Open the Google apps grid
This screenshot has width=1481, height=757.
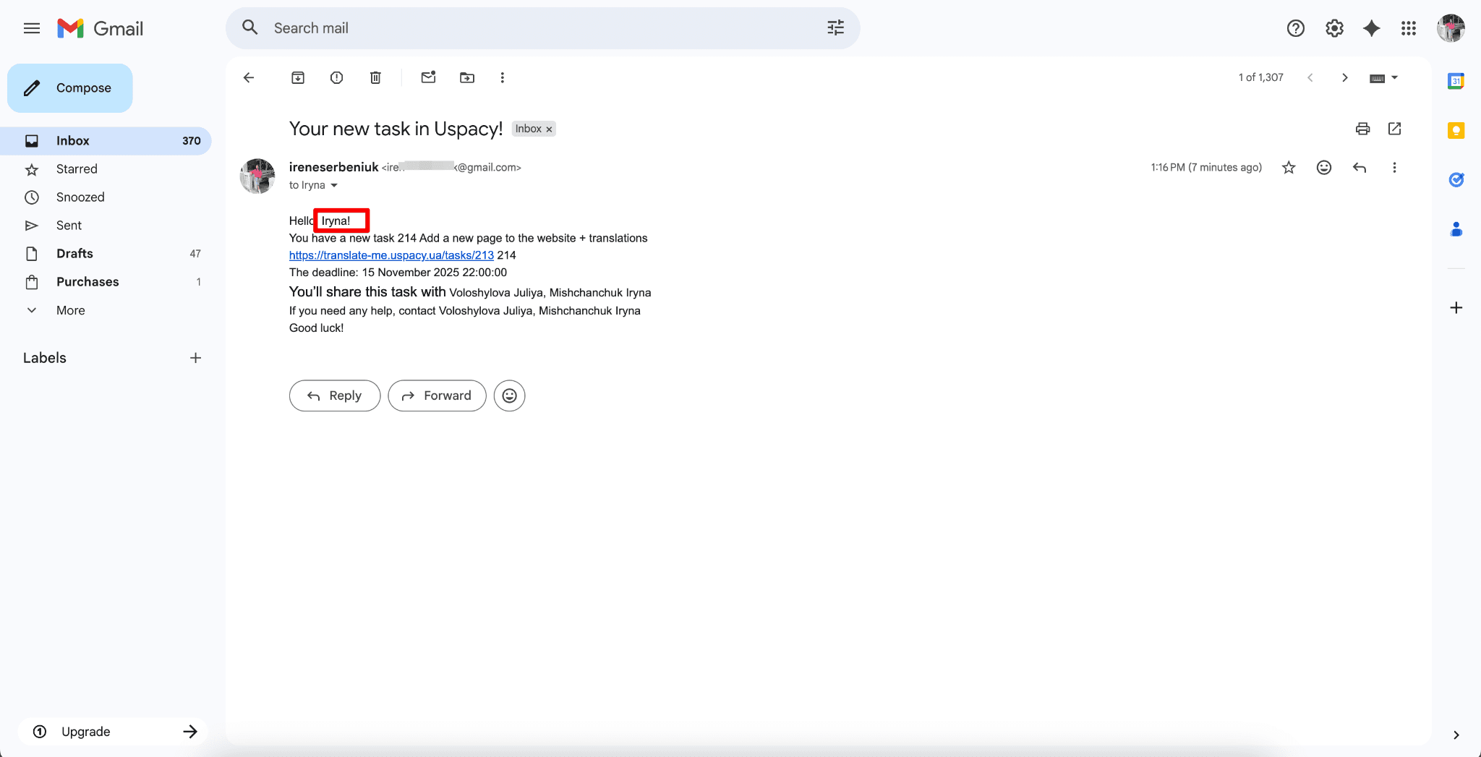coord(1408,28)
